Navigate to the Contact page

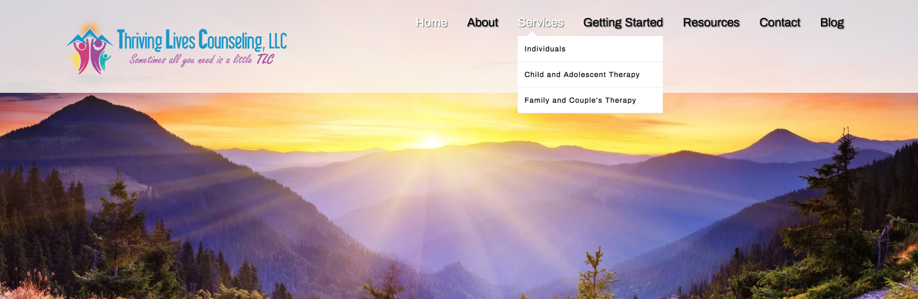tap(780, 22)
